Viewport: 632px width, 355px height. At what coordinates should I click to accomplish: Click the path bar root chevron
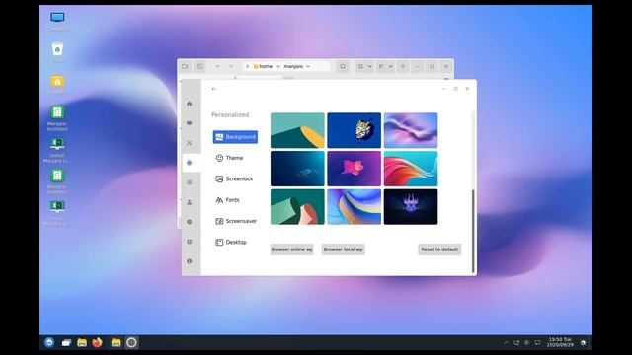pyautogui.click(x=247, y=66)
